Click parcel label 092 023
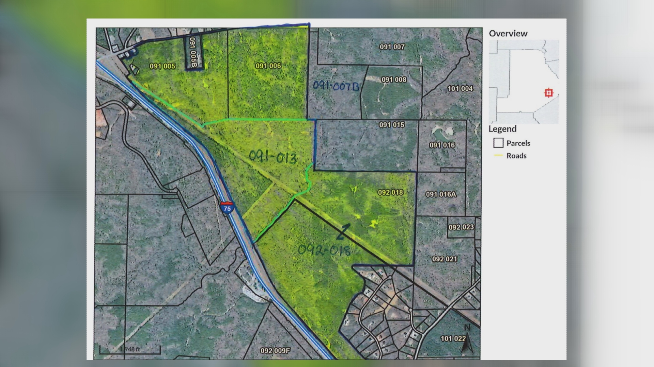This screenshot has width=654, height=367. (x=461, y=227)
